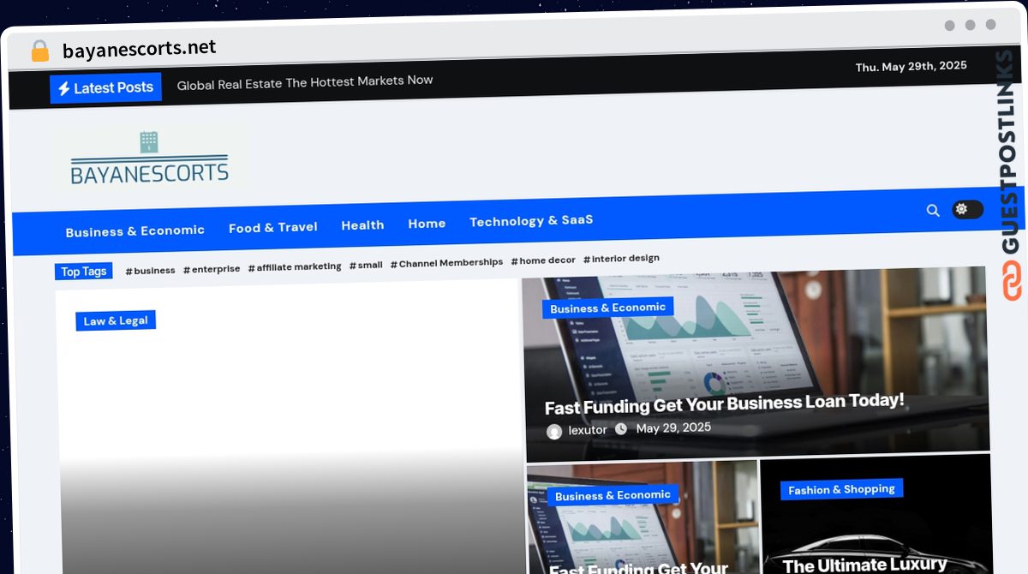
Task: Select the Health menu item
Action: coord(362,225)
